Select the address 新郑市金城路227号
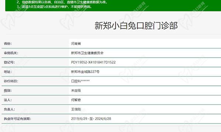221x132 pixels. [x=85, y=71]
